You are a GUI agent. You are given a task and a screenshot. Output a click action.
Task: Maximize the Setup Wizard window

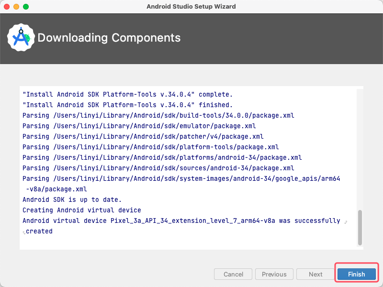point(26,7)
